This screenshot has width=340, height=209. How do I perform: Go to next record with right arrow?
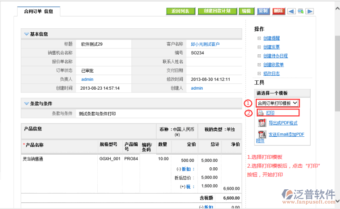pos(310,11)
